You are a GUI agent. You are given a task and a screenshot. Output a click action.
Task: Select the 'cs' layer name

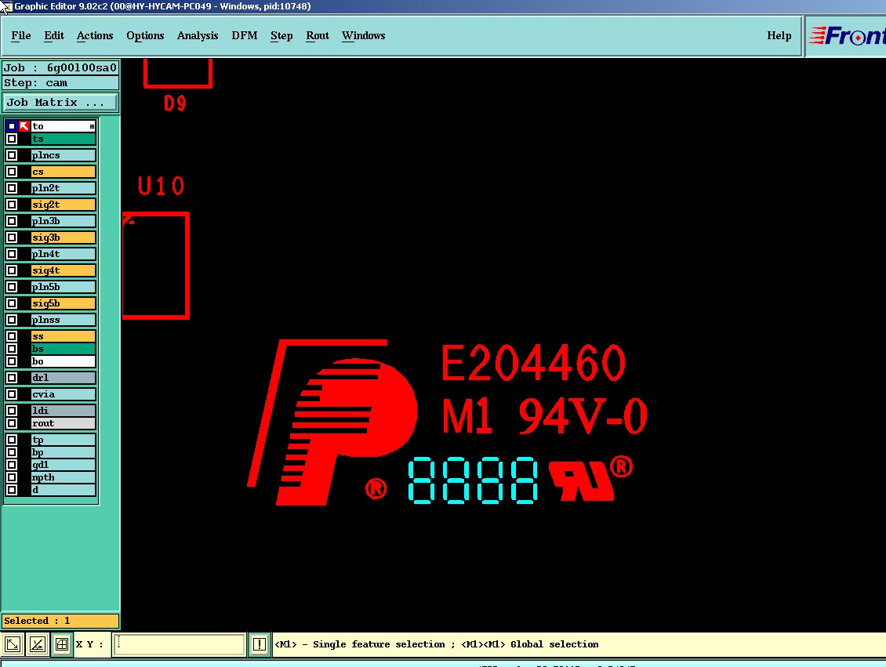point(64,171)
